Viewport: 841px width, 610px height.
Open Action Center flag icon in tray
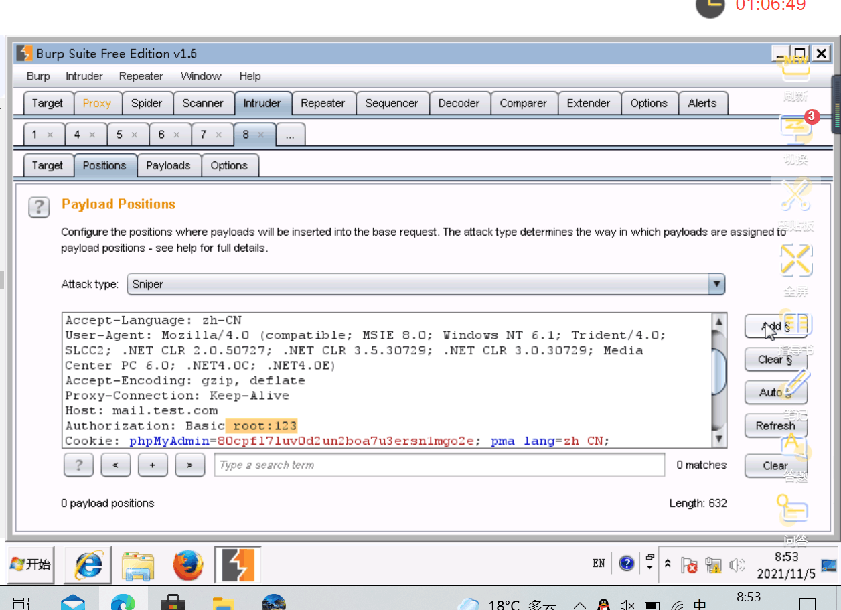(689, 566)
